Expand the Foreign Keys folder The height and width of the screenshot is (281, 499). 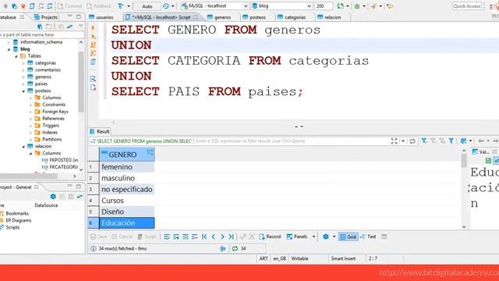pyautogui.click(x=30, y=112)
